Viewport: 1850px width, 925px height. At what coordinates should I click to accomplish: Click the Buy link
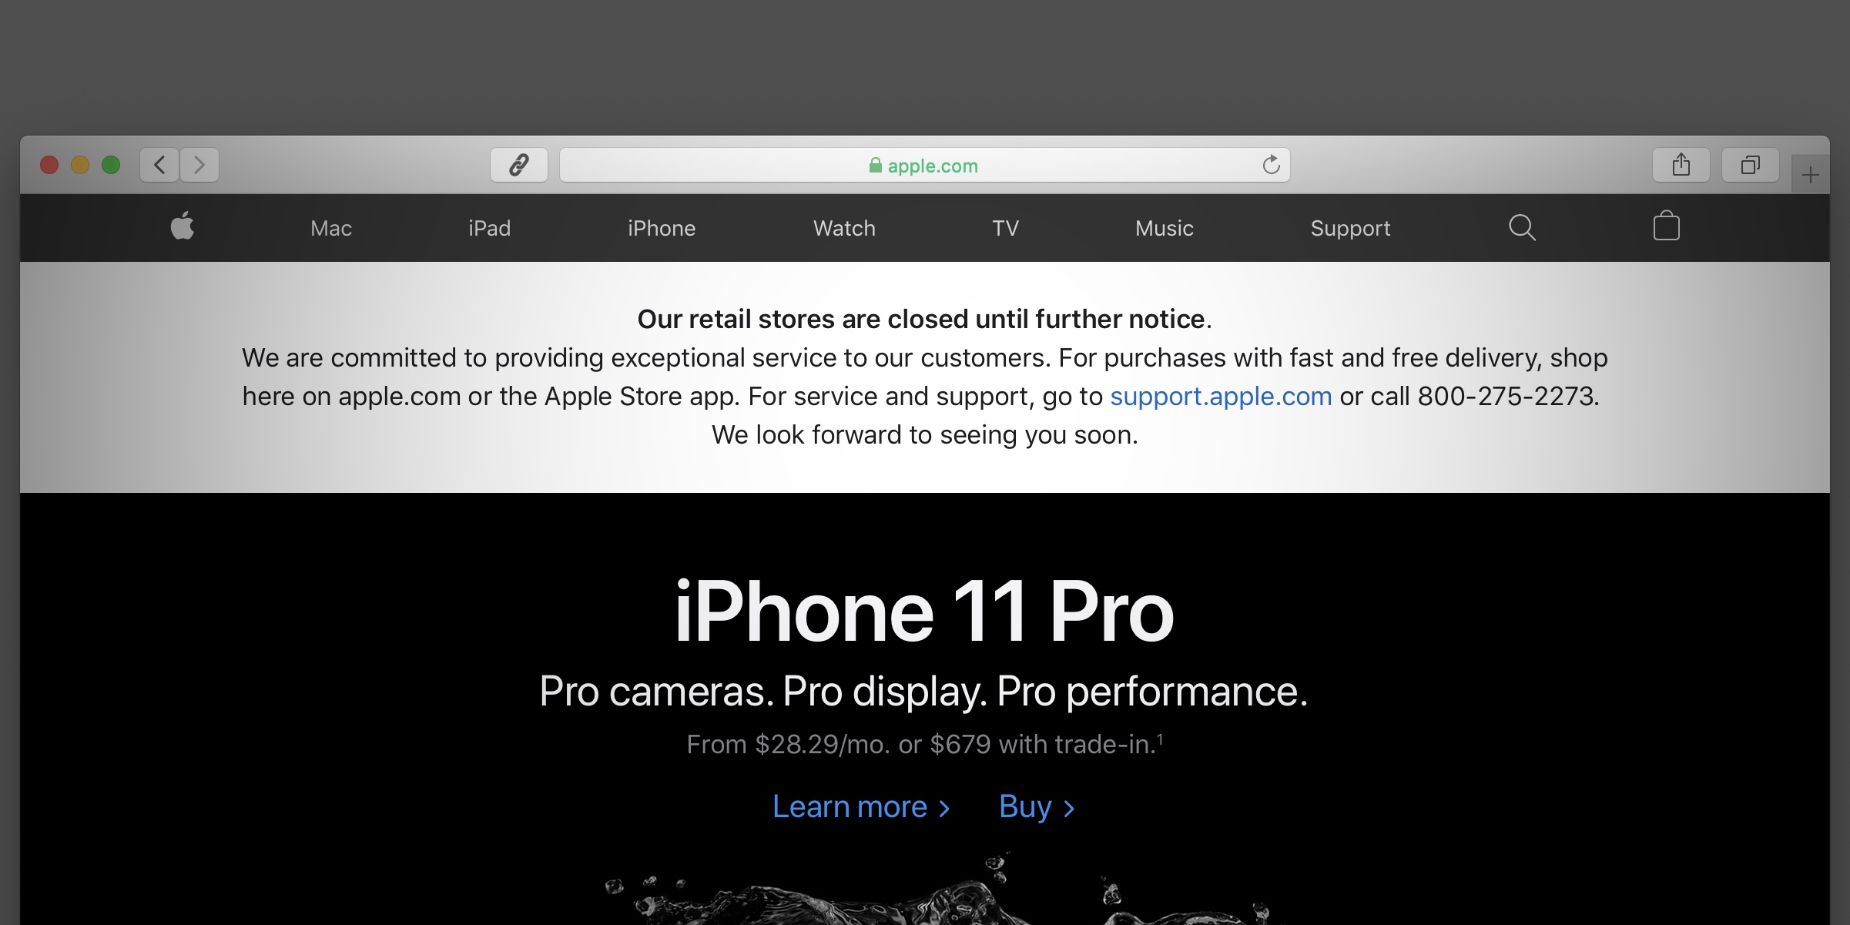pos(1037,807)
